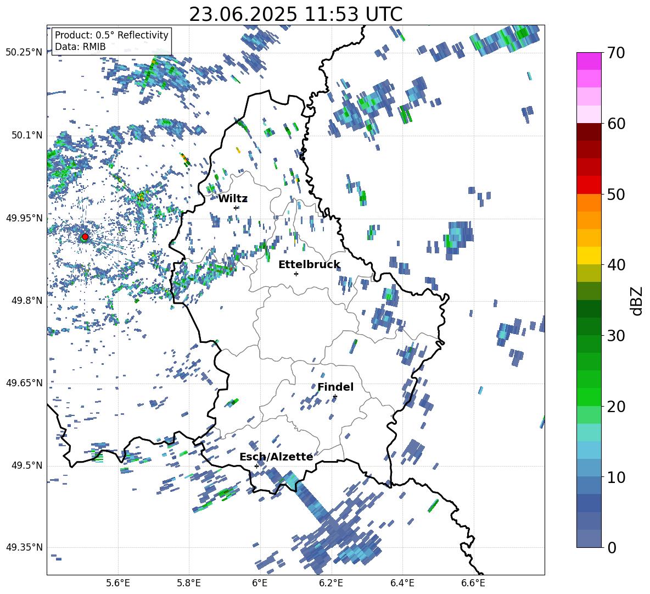
Task: Click the 0 colorbar tick label
Action: 612,547
